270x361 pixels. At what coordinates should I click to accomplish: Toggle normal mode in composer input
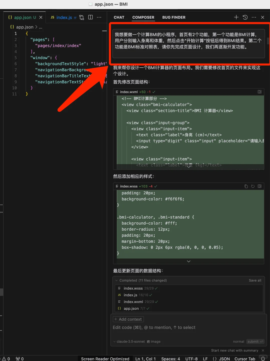point(238,341)
